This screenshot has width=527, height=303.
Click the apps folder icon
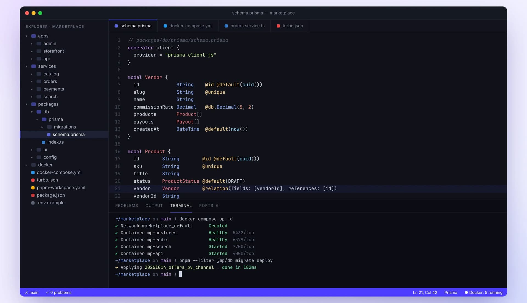(x=33, y=36)
